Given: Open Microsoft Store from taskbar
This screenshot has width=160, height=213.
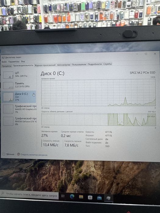Looking at the screenshot, I should pos(90,197).
